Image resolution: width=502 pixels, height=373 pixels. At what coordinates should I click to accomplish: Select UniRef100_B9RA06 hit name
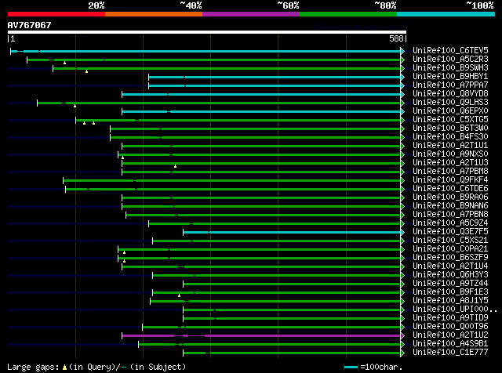click(x=450, y=197)
